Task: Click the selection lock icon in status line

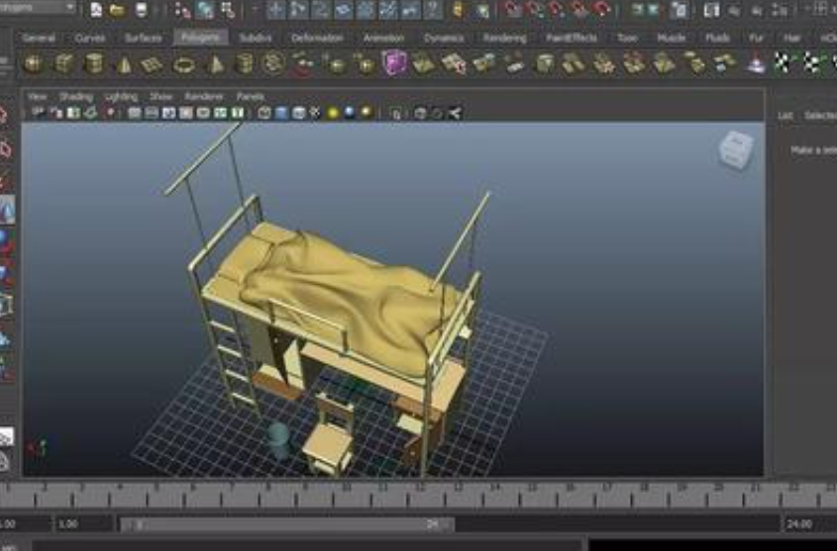Action: (x=458, y=10)
